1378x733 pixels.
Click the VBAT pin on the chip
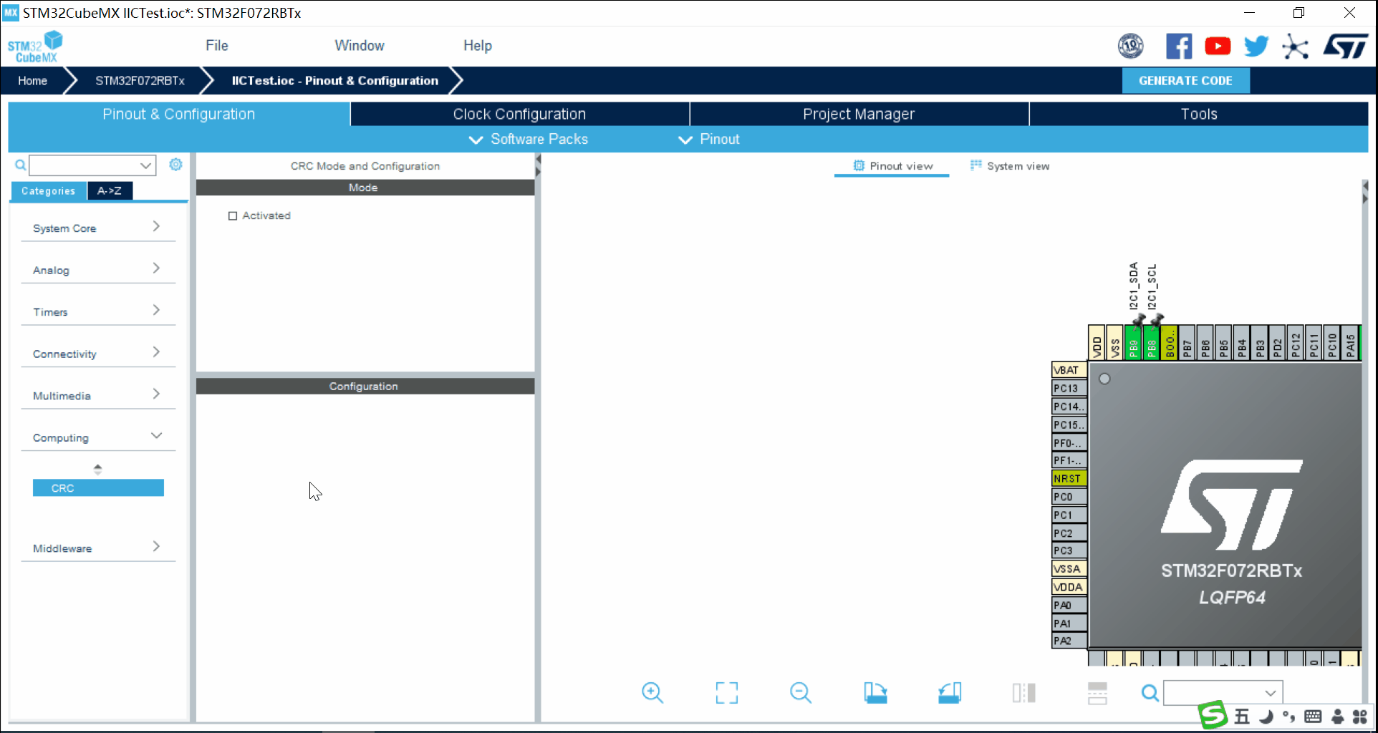[1069, 370]
